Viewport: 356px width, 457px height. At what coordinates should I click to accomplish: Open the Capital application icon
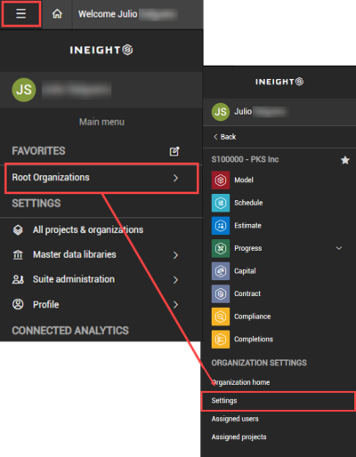[221, 271]
